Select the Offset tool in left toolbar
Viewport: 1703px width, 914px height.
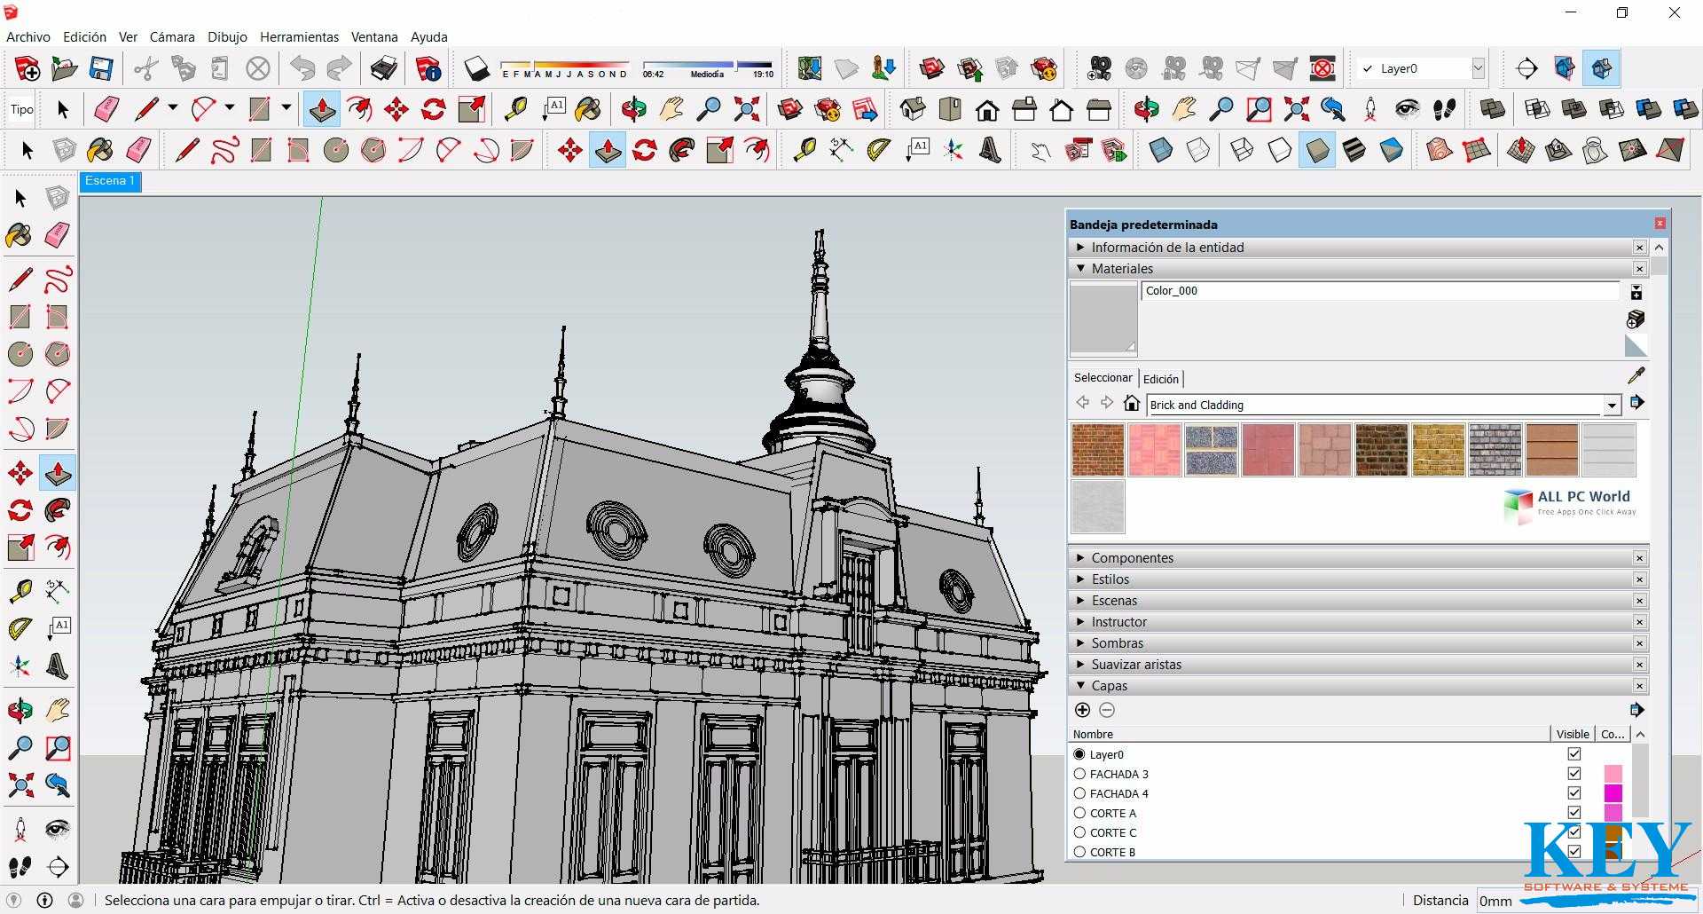pos(58,548)
